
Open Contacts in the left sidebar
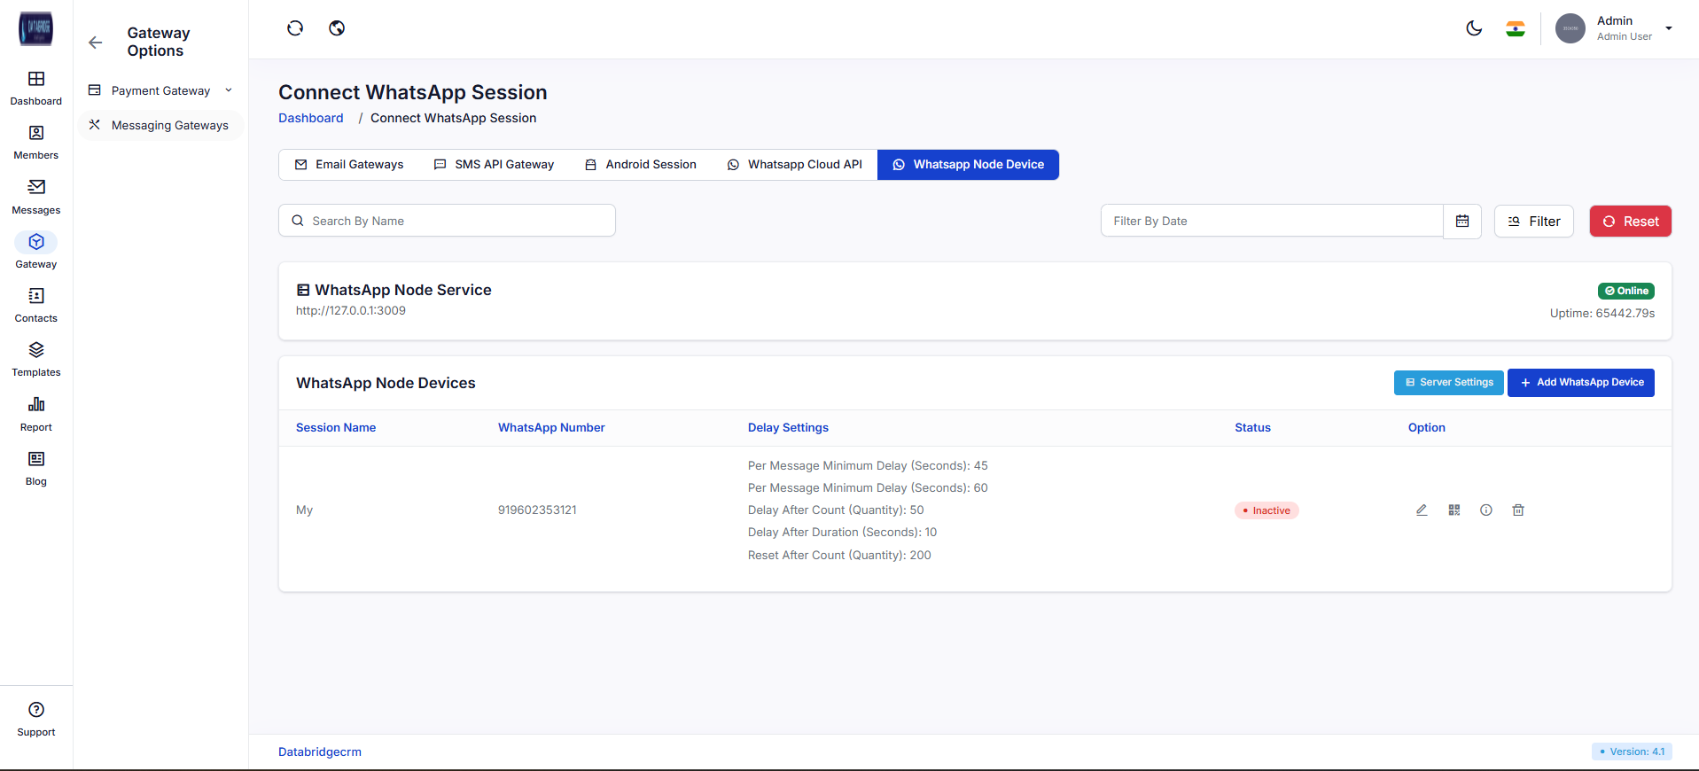point(36,304)
